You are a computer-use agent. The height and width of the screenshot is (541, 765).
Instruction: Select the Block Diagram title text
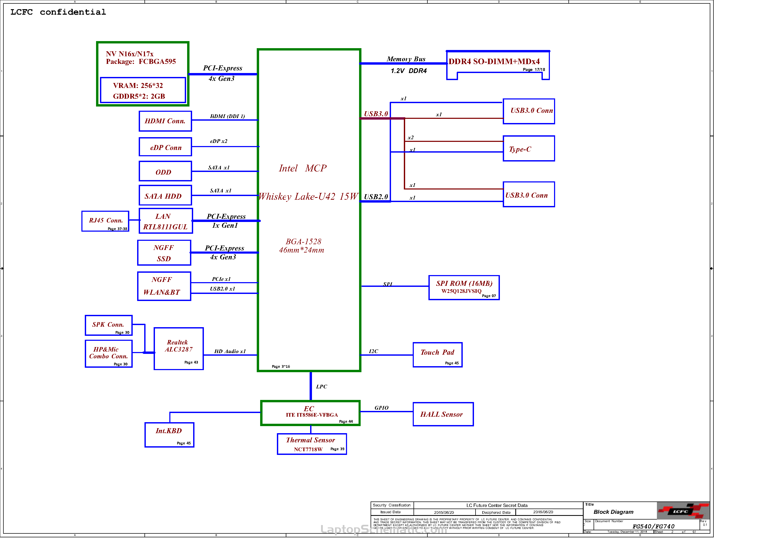click(x=614, y=512)
